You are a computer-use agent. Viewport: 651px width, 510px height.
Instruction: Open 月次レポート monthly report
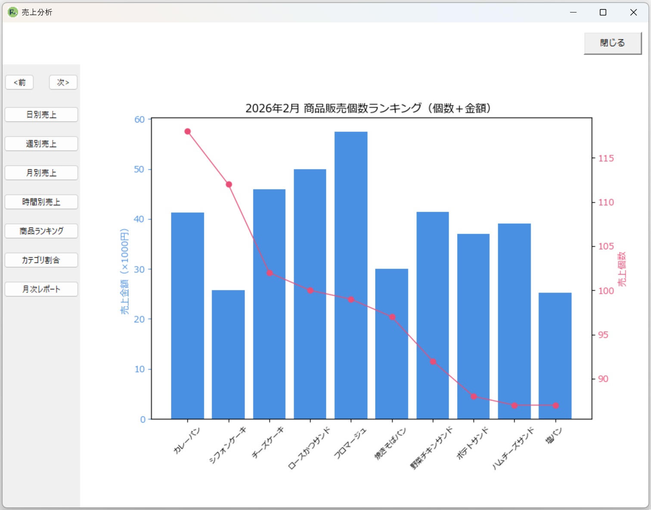tap(41, 289)
